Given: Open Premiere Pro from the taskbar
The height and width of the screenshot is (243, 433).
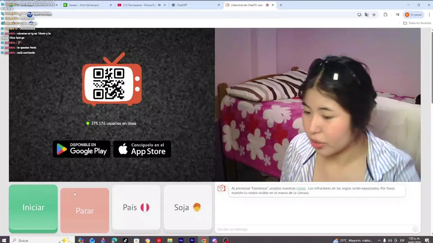Looking at the screenshot, I should coord(192,240).
